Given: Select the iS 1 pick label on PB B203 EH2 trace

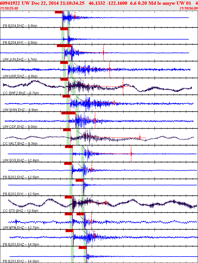Looking at the screenshot, I should pyautogui.click(x=83, y=248).
